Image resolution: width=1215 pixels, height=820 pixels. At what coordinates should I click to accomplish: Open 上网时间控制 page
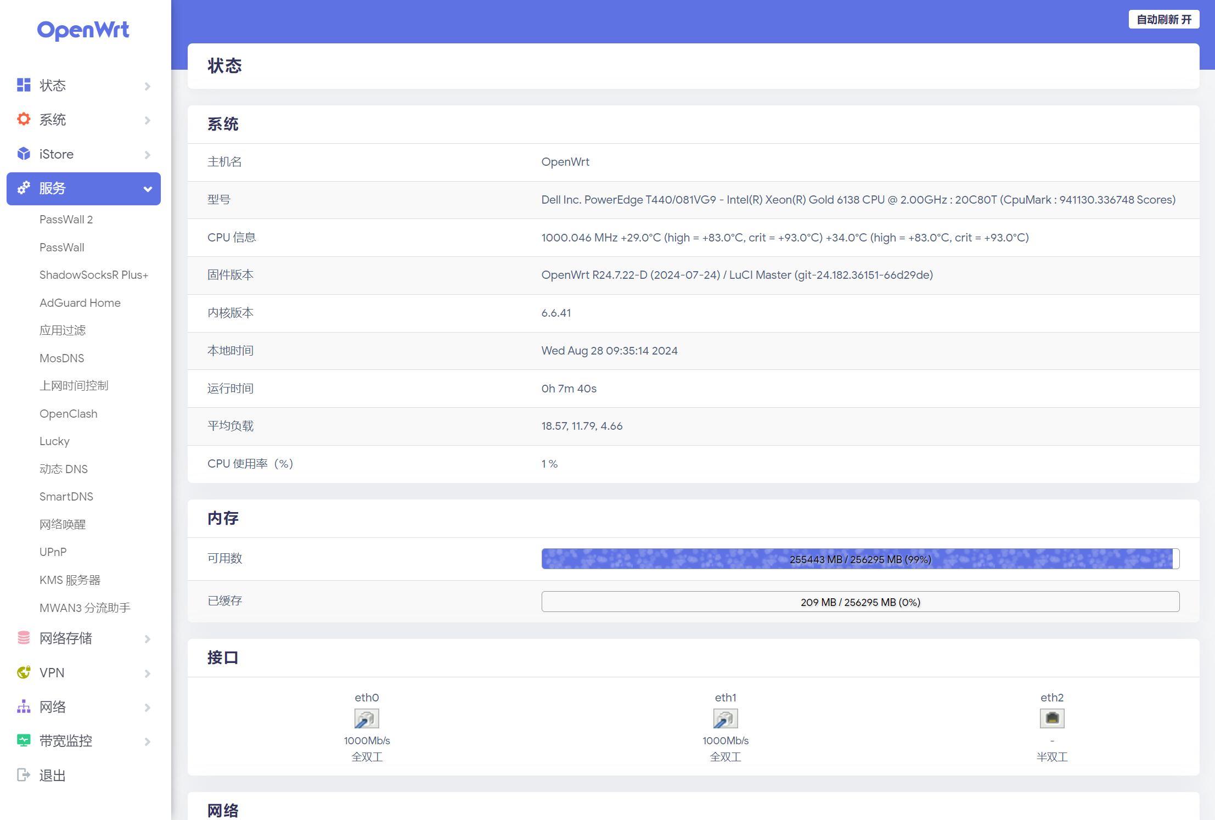pos(74,386)
